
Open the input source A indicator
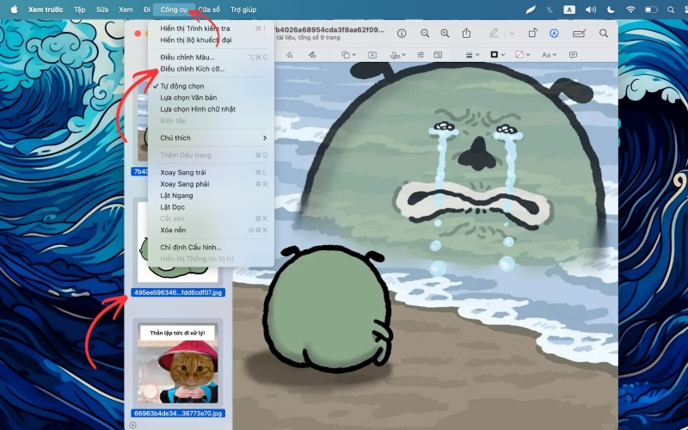coord(569,9)
